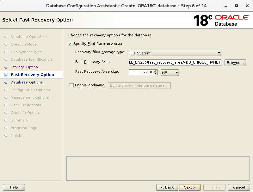Go to Database Options step
This screenshot has height=192, width=253.
point(27,82)
